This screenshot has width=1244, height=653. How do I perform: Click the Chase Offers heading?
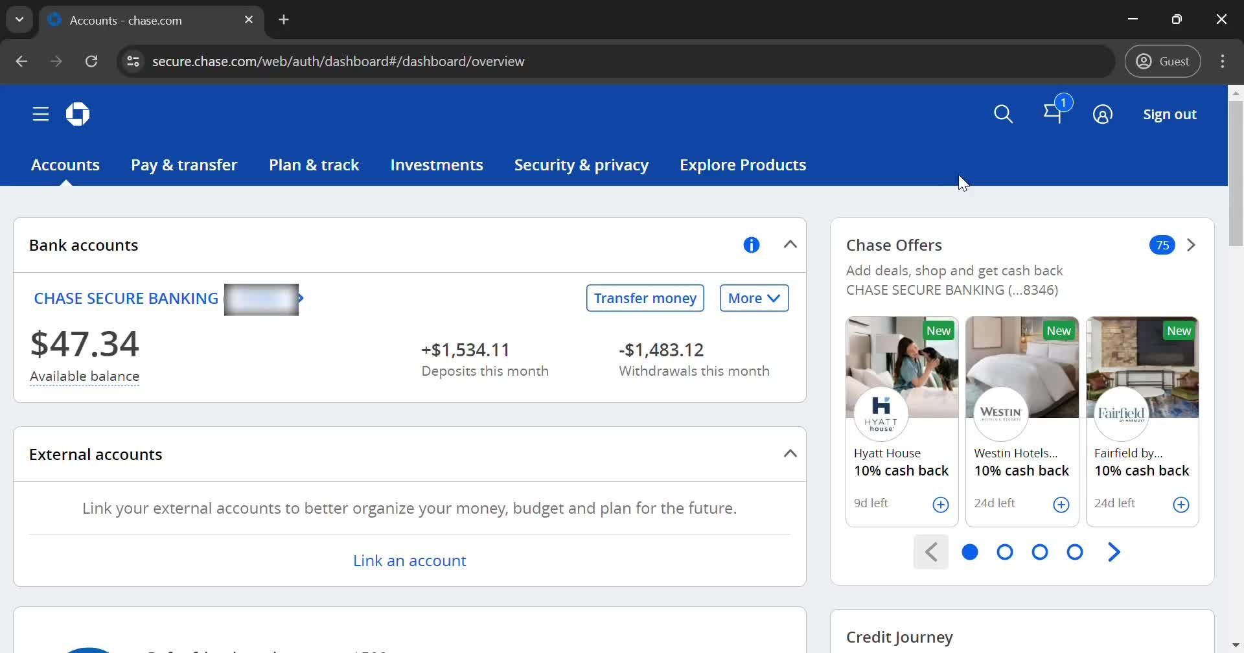[894, 245]
